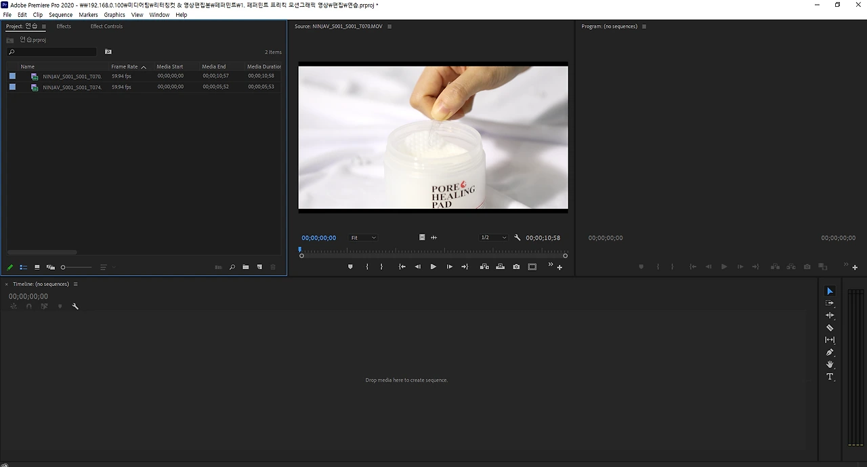Select clip NINJAV_S001_S001_T070 row

coord(144,76)
